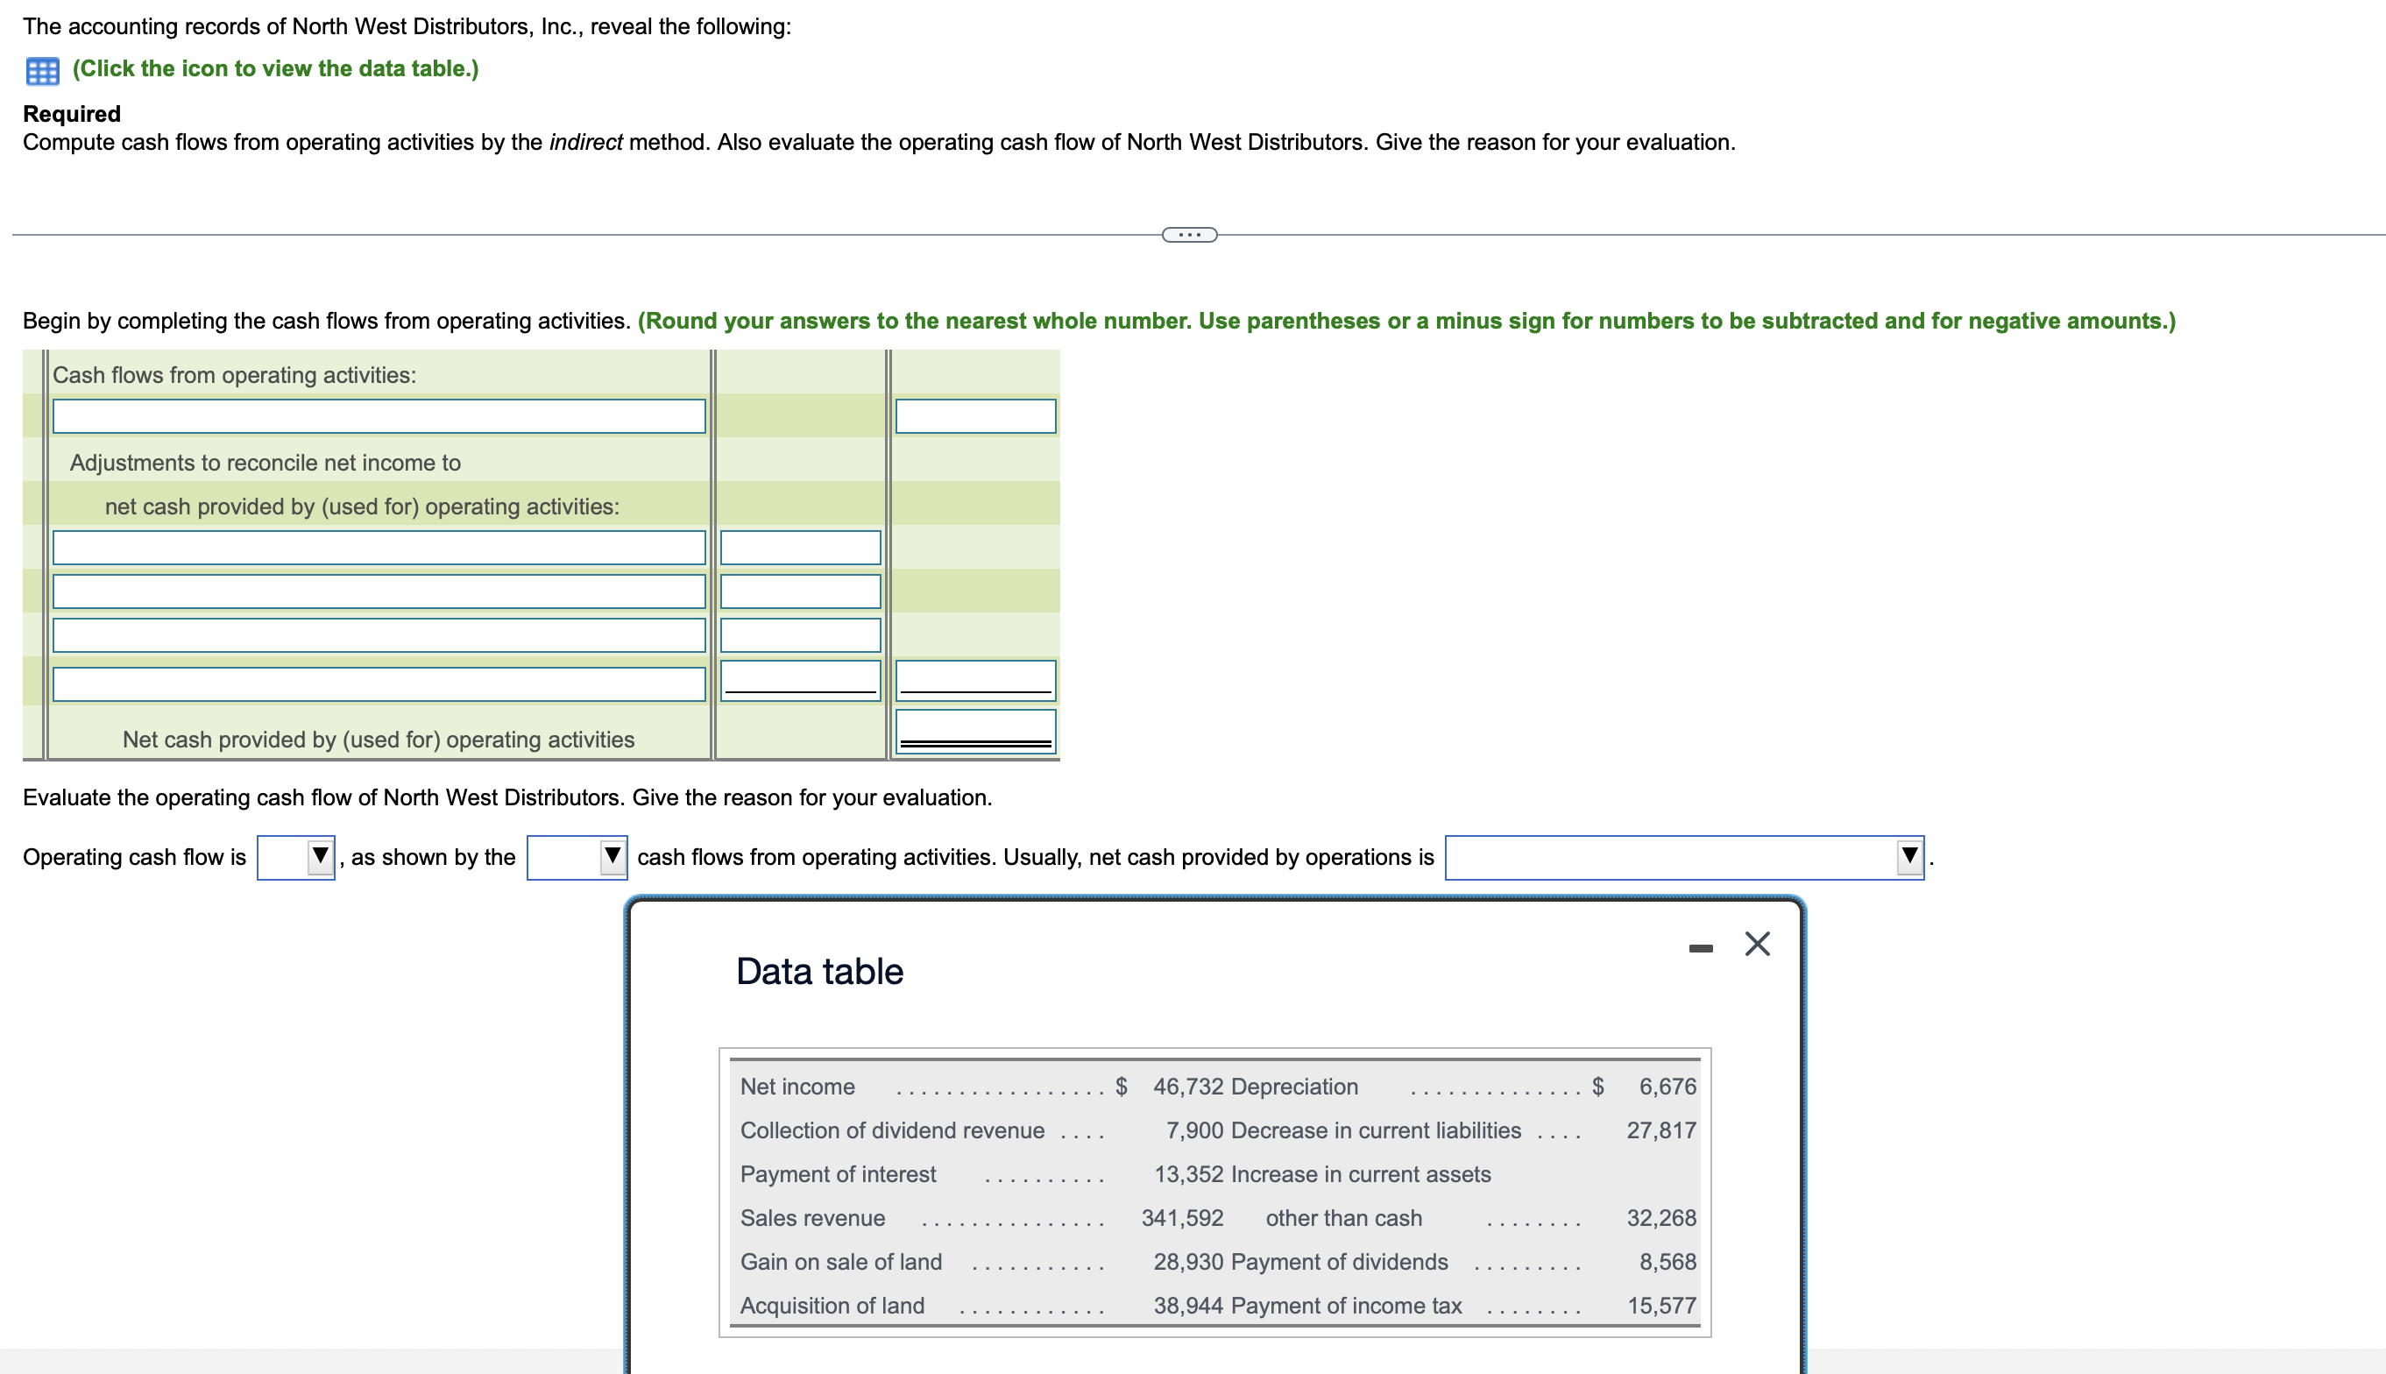Open the dropdown after "as shown by the"
The width and height of the screenshot is (2386, 1374).
tap(577, 857)
